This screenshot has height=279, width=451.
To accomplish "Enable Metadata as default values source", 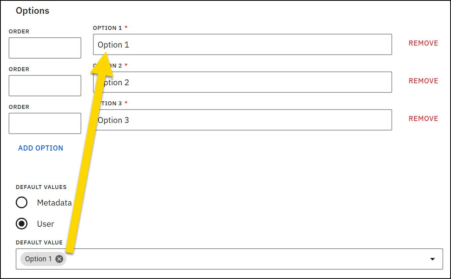I will click(x=22, y=202).
